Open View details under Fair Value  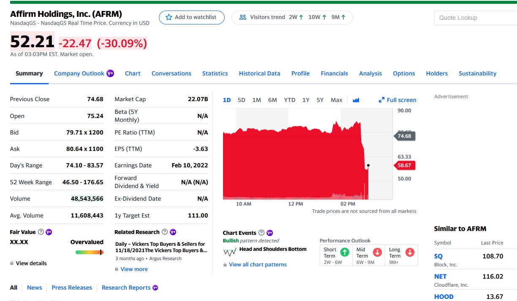point(31,263)
